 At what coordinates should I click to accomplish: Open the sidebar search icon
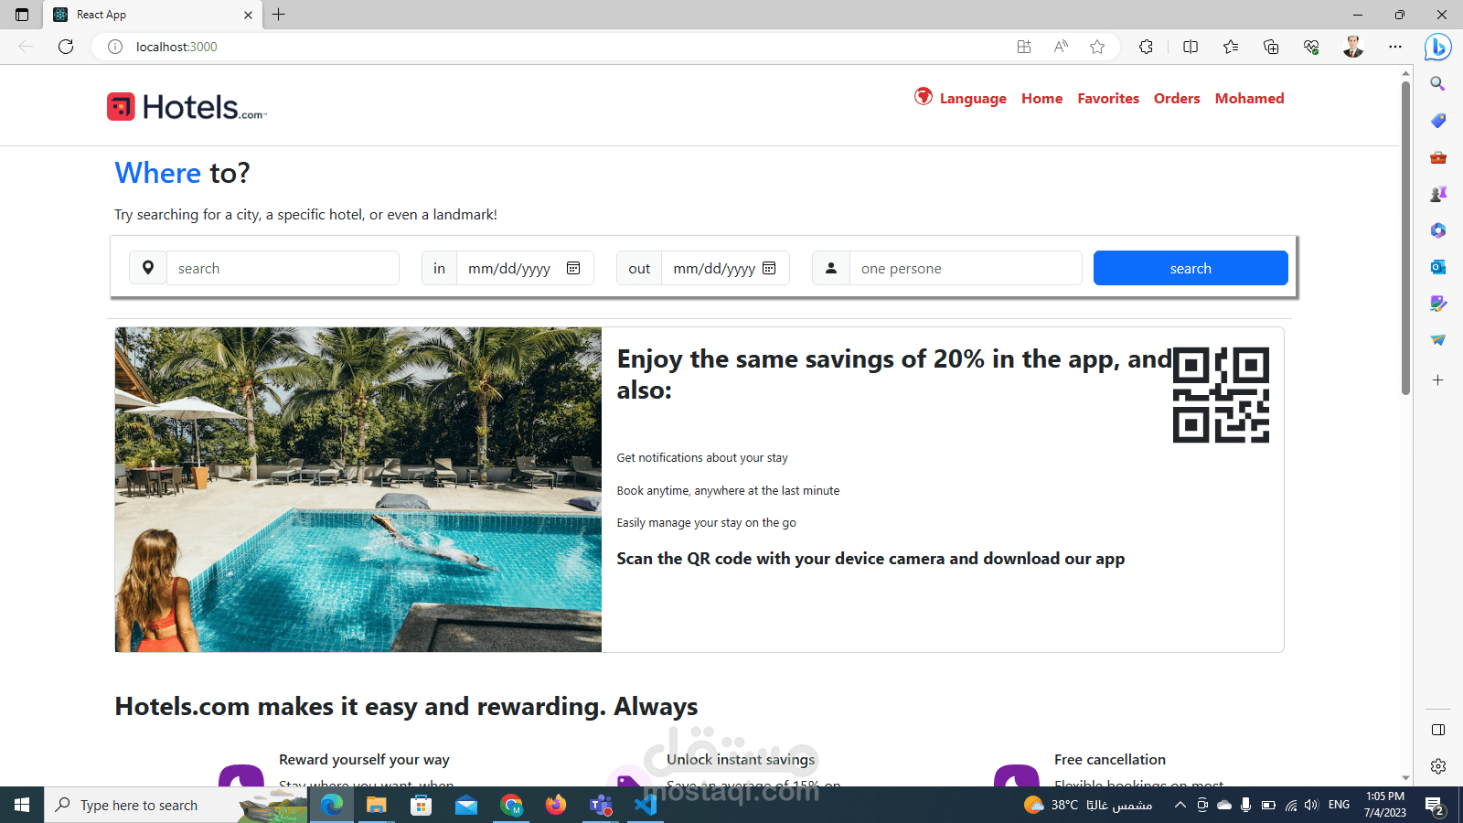click(1438, 84)
